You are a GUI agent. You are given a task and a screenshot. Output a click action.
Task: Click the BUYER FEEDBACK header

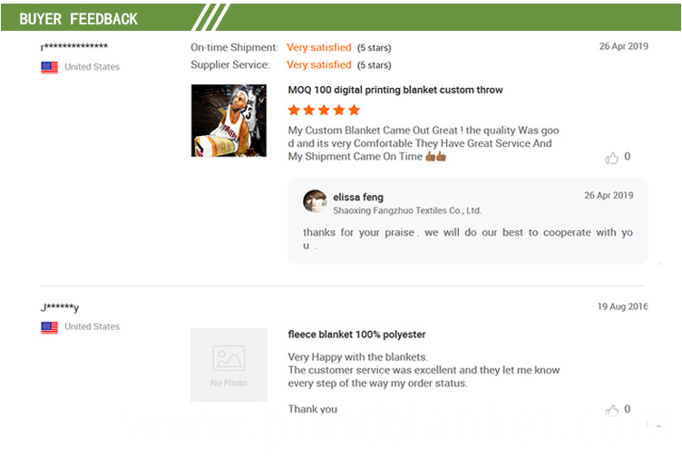pos(78,19)
